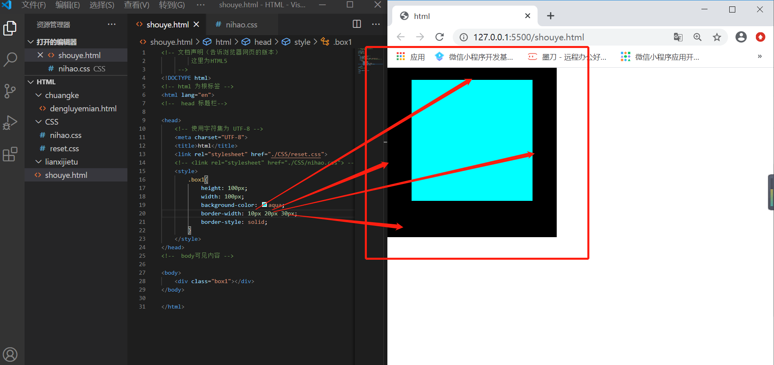Screen dimensions: 774x365
Task: View site information icon in address bar
Action: pos(464,37)
